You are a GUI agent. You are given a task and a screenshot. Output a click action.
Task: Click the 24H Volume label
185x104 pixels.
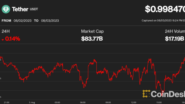pos(175,31)
